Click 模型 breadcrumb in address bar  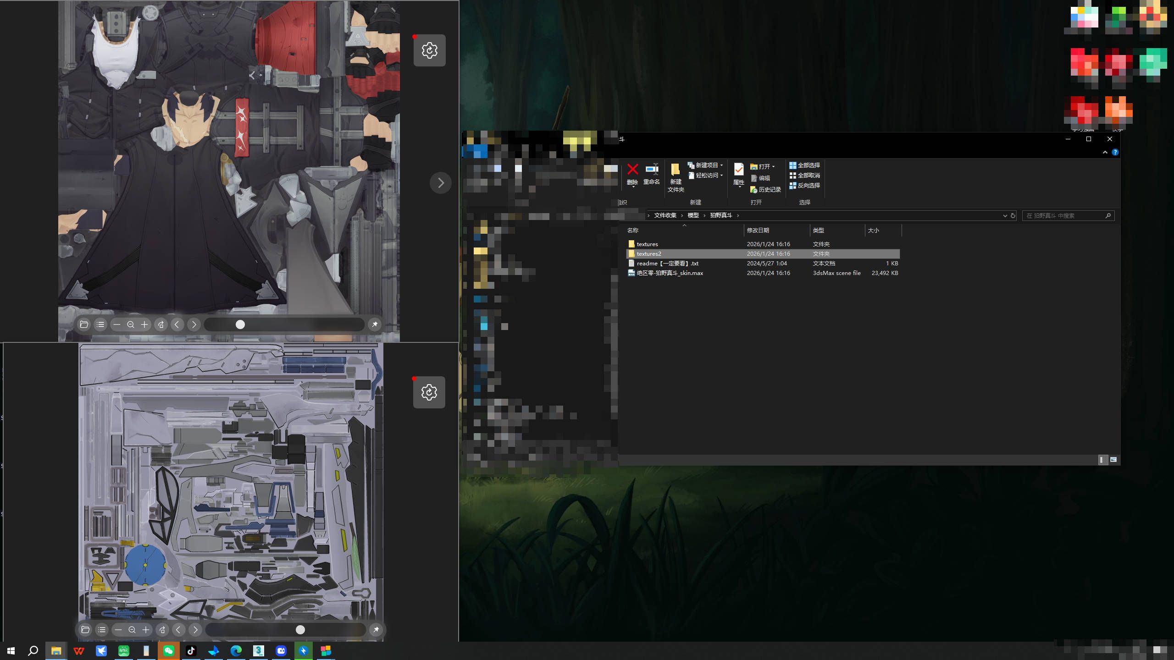[693, 215]
